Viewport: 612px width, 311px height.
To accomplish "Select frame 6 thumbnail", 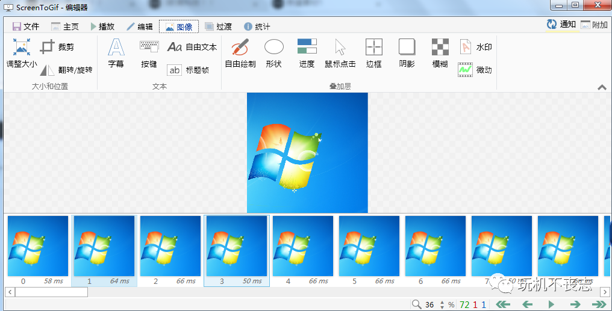I will point(436,251).
